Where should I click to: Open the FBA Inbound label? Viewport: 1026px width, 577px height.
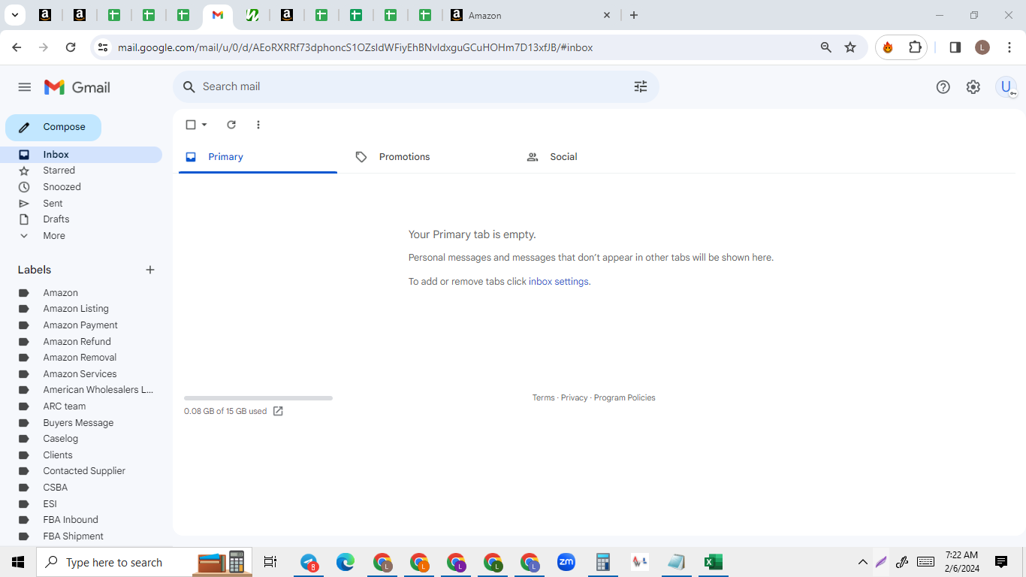point(71,520)
